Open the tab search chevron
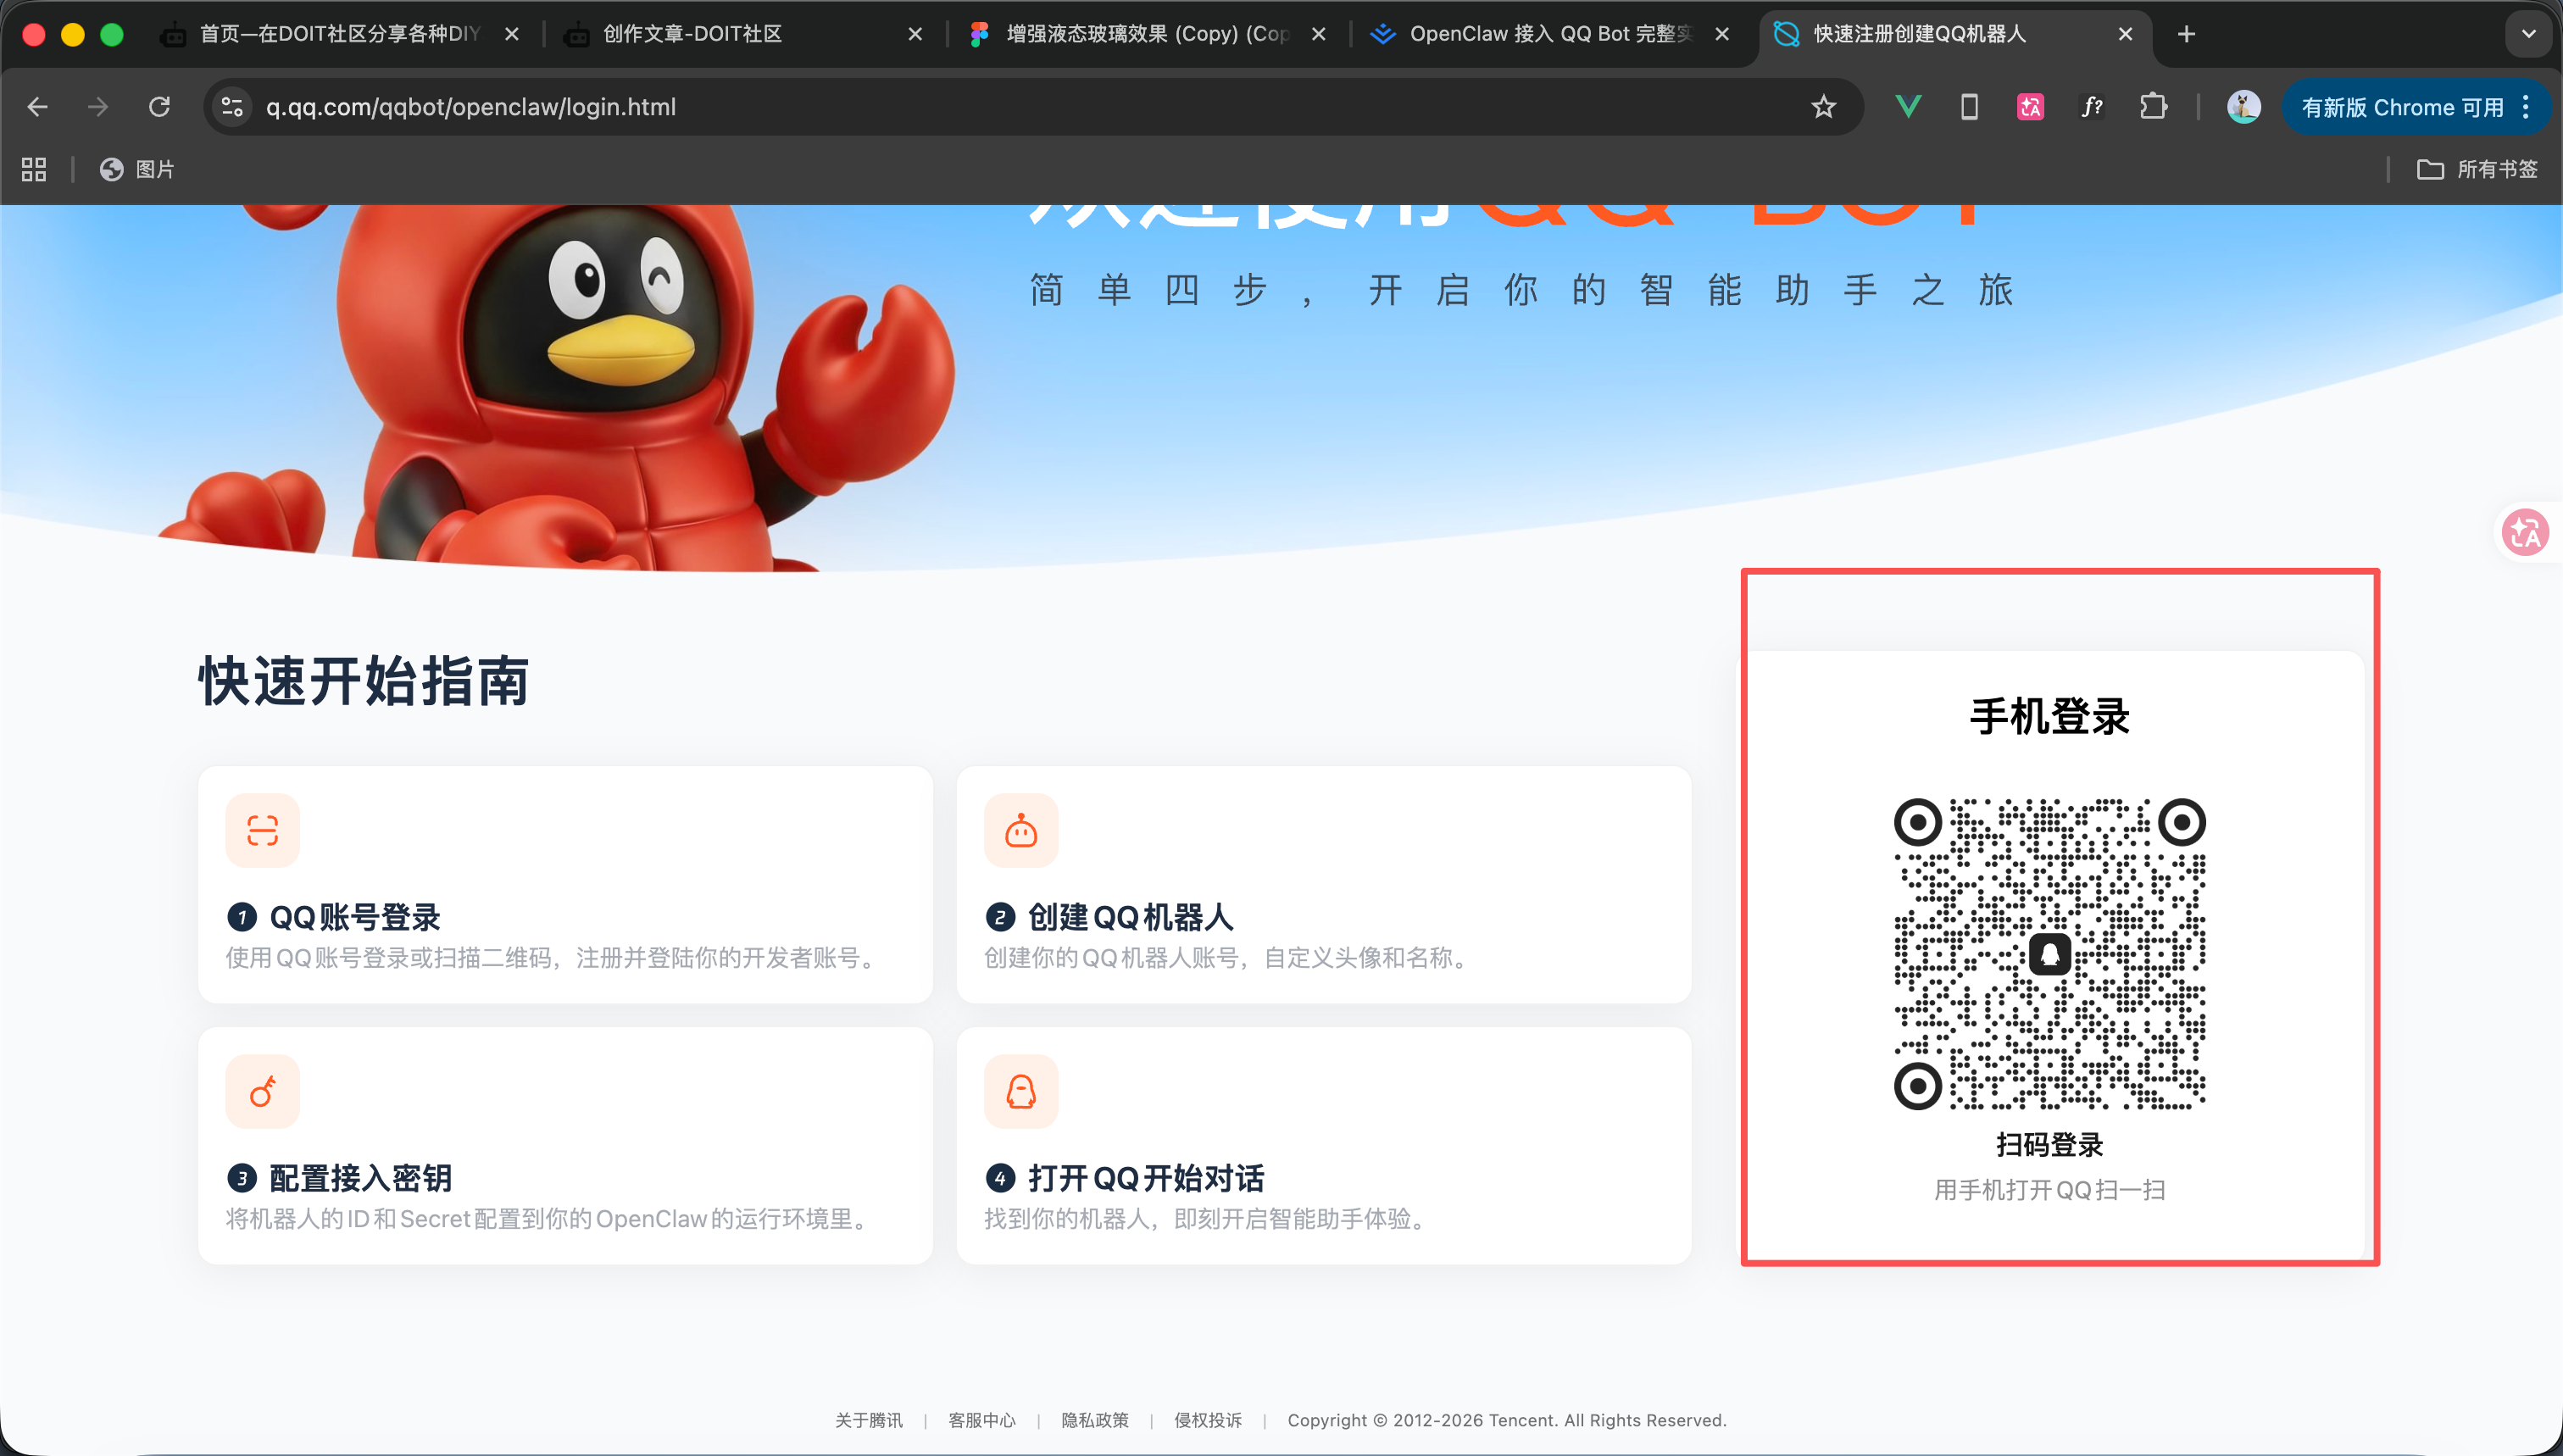This screenshot has width=2563, height=1456. (x=2528, y=33)
